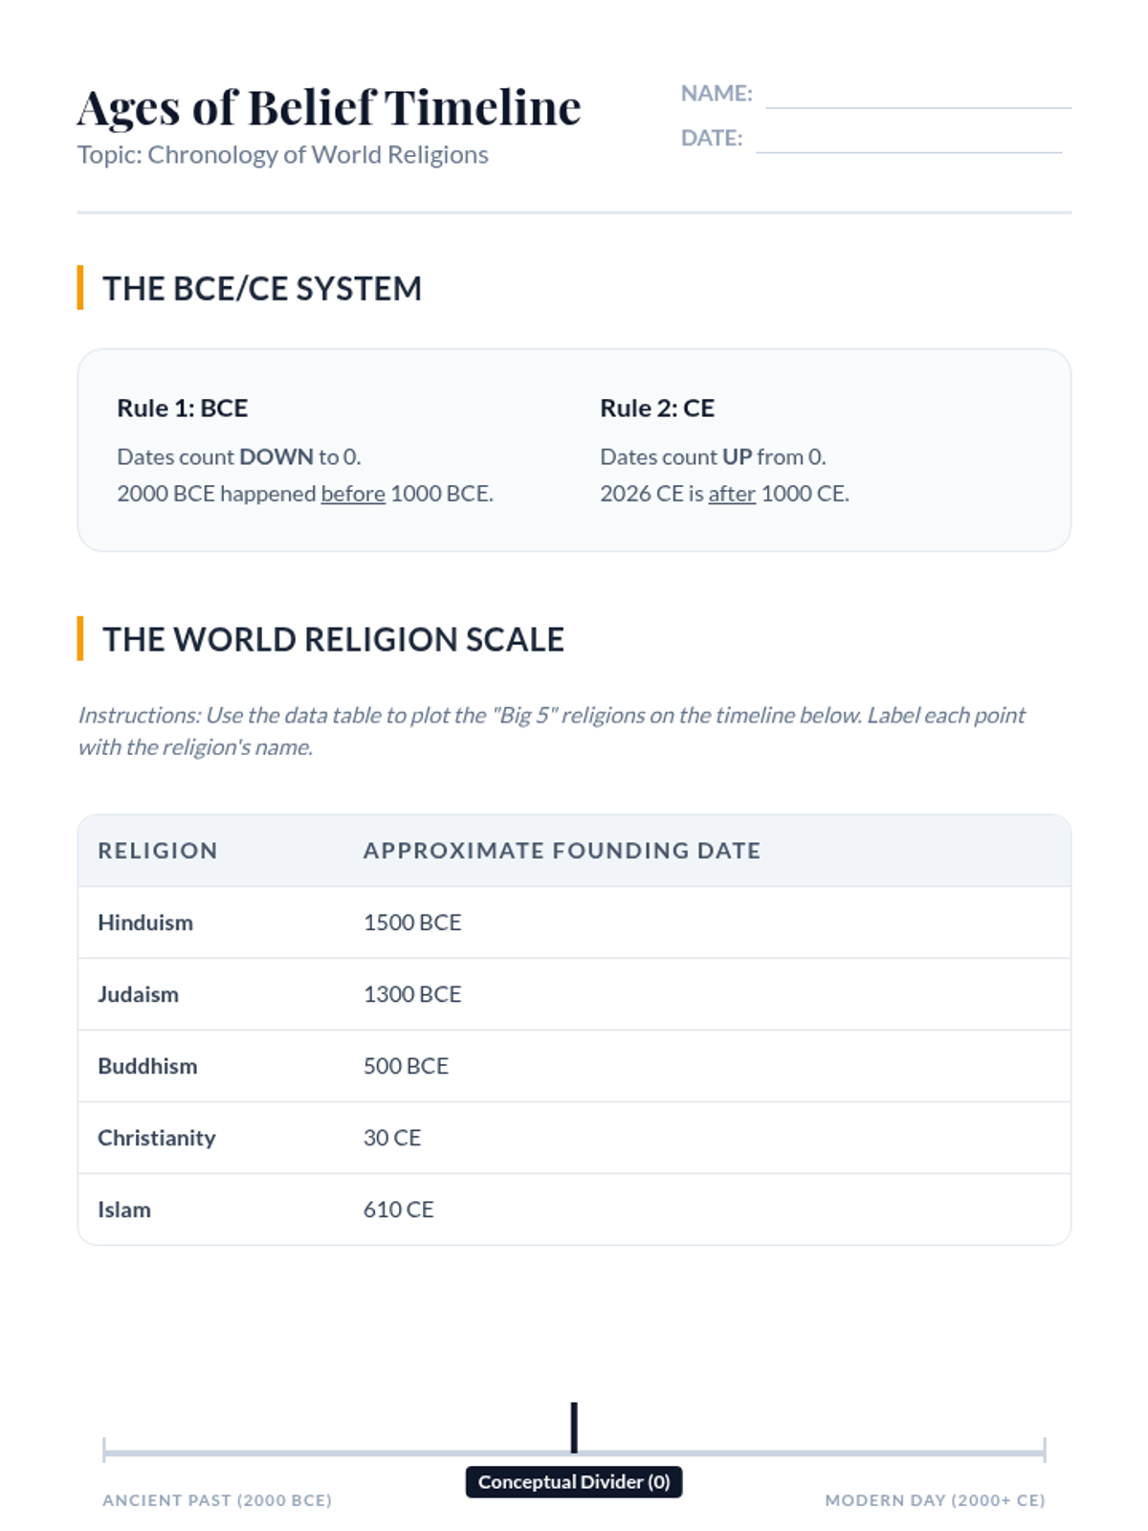The height and width of the screenshot is (1531, 1148).
Task: Select the "Ages of Belief Timeline" title
Action: 329,107
